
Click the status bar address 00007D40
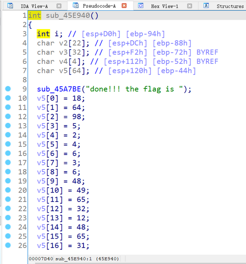click(41, 259)
